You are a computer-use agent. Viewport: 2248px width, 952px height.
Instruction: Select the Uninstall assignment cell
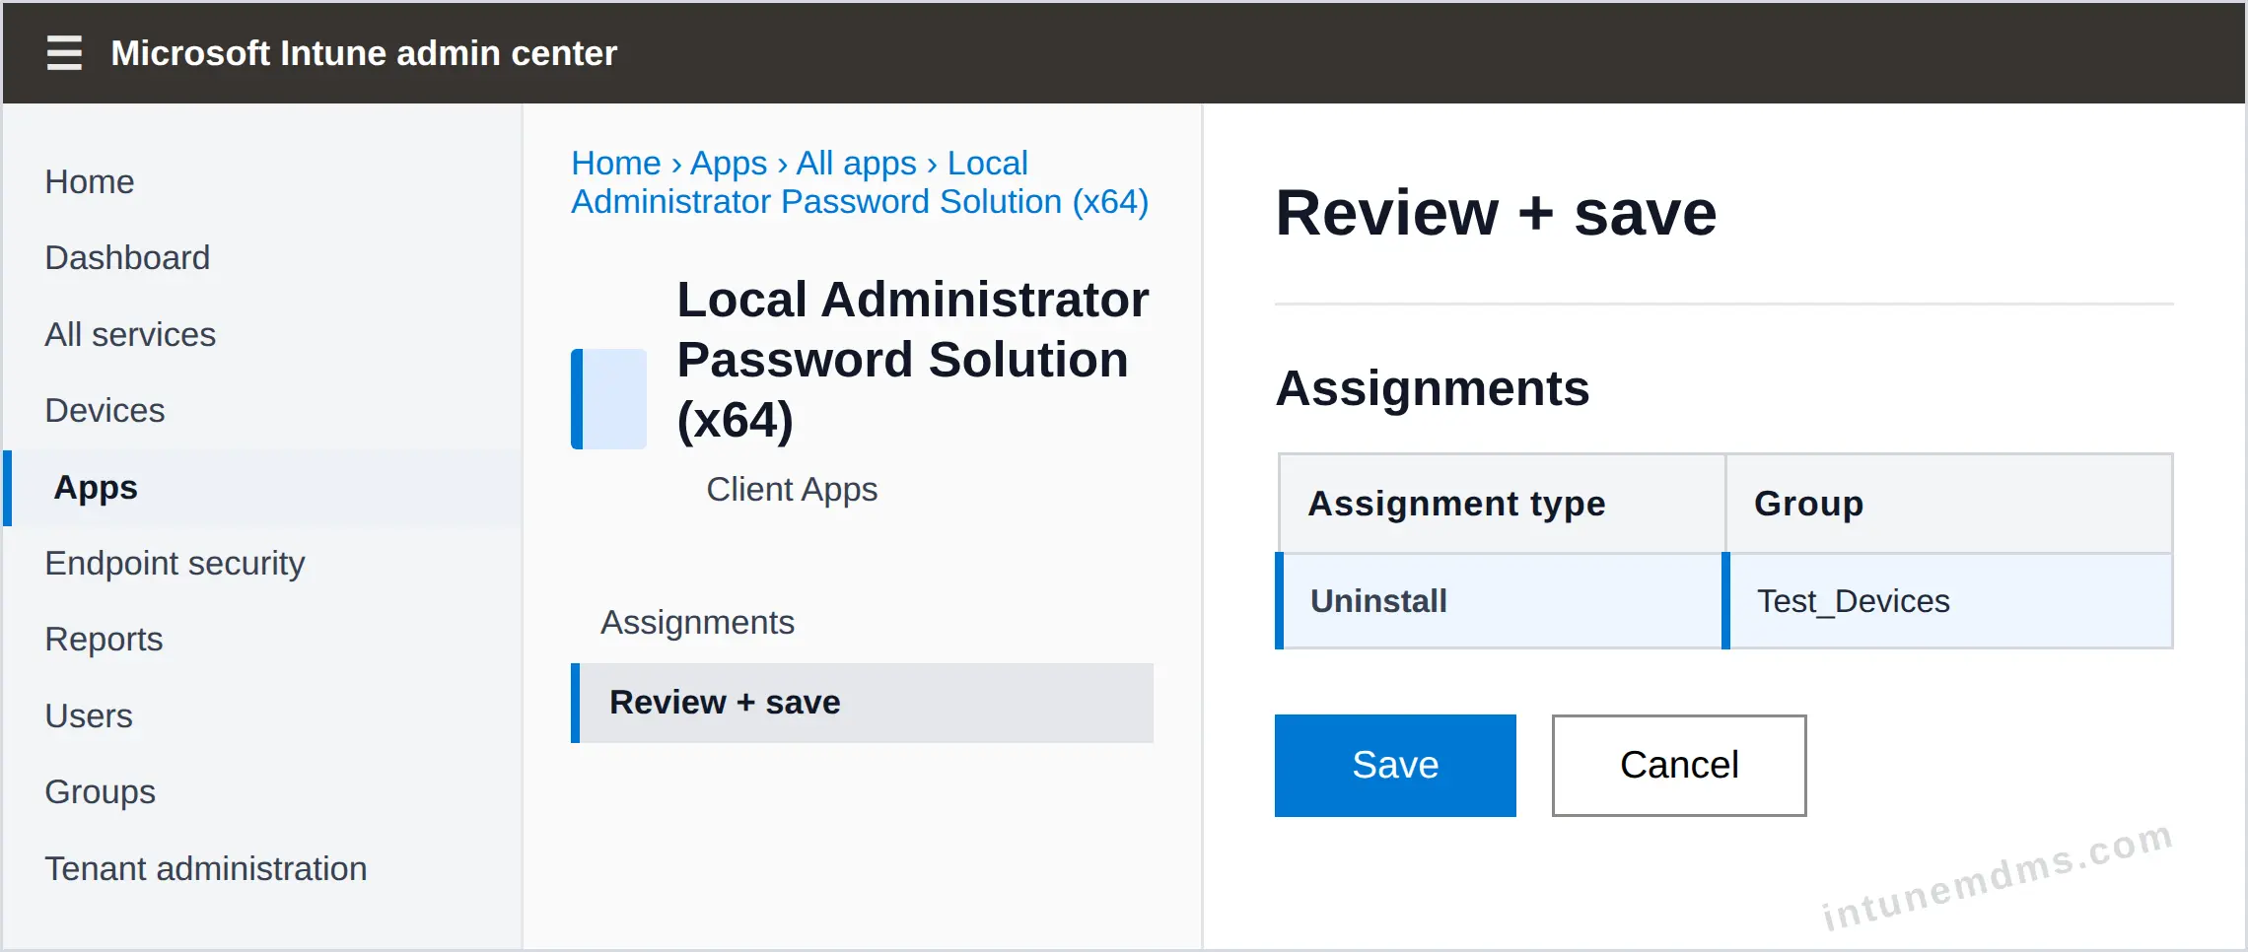(1500, 601)
